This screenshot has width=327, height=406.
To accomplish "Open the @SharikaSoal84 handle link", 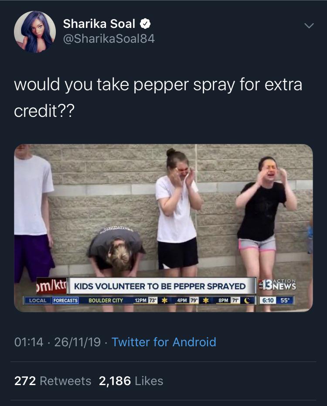I will 109,39.
